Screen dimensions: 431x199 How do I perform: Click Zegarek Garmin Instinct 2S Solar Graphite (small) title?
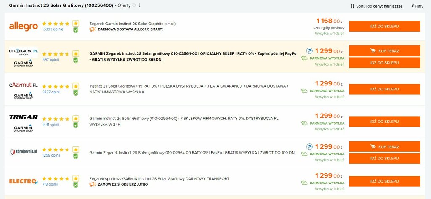(133, 24)
